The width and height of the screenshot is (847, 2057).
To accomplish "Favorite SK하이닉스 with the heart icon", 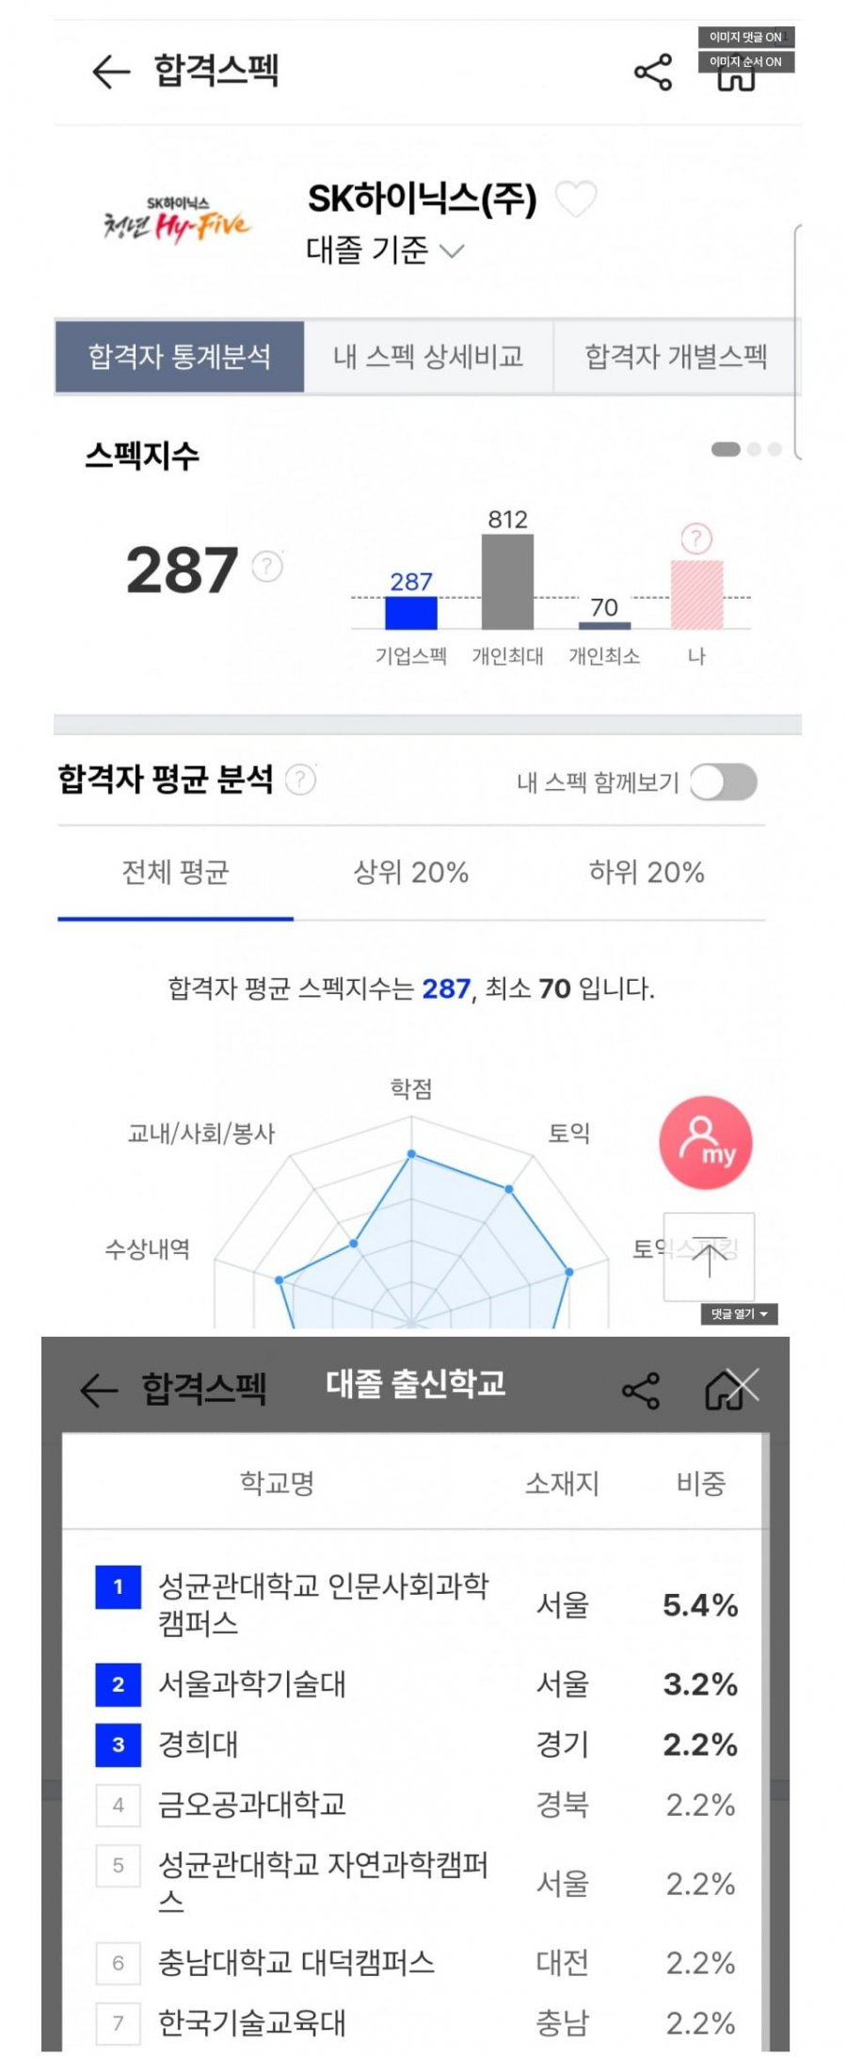I will (x=576, y=199).
